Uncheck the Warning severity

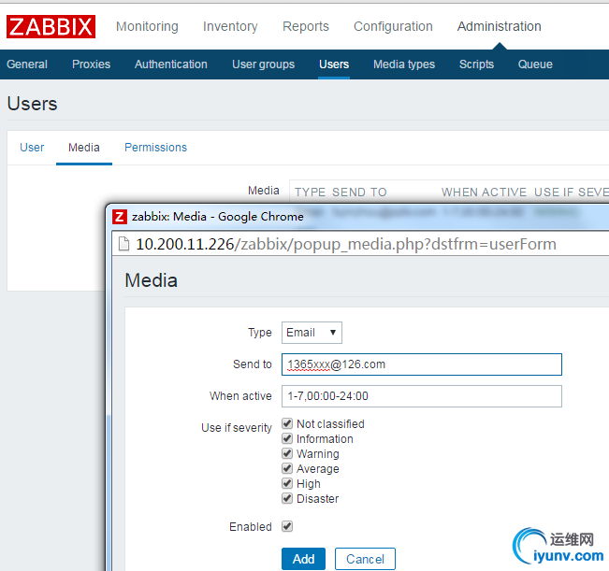(x=287, y=453)
